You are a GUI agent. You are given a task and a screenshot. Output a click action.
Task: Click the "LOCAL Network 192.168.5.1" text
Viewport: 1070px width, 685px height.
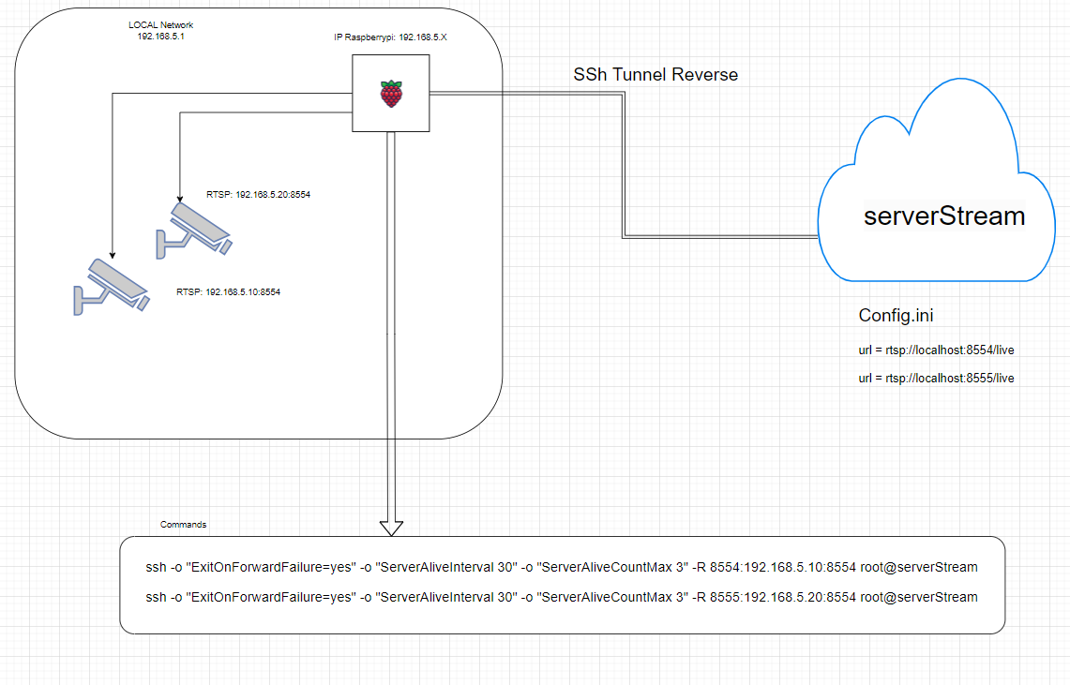[x=162, y=29]
